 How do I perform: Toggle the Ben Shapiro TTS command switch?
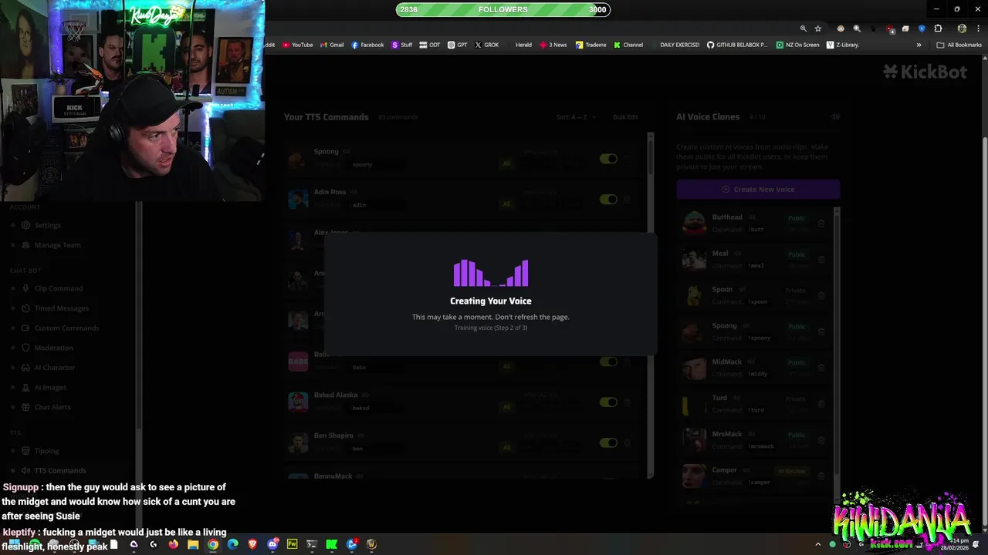(x=608, y=442)
